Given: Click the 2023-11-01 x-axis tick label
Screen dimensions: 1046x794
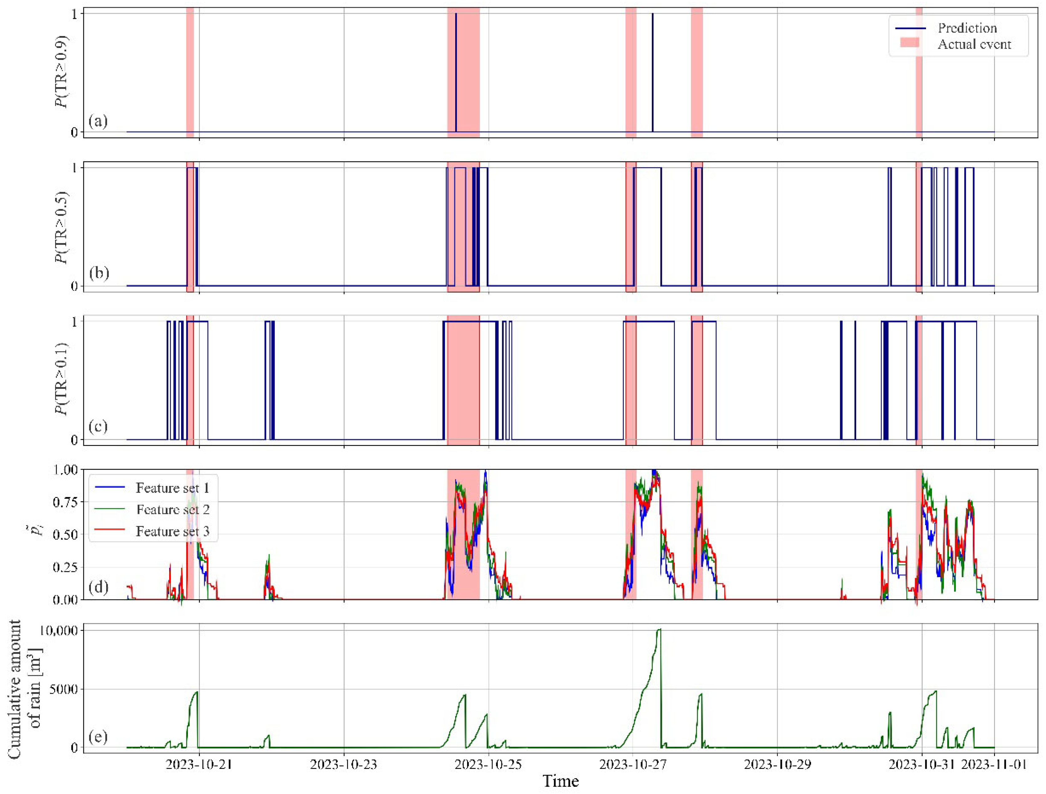Looking at the screenshot, I should click(x=994, y=765).
